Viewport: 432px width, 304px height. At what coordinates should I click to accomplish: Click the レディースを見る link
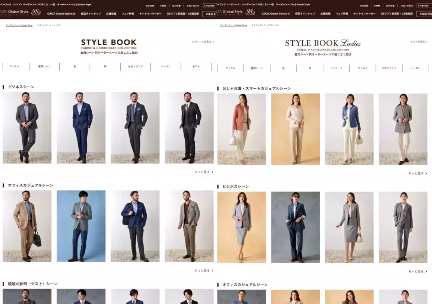click(202, 42)
